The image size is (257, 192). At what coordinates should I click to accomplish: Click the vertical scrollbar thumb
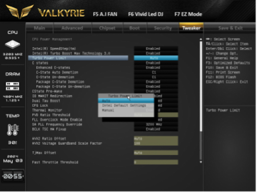coord(201,86)
